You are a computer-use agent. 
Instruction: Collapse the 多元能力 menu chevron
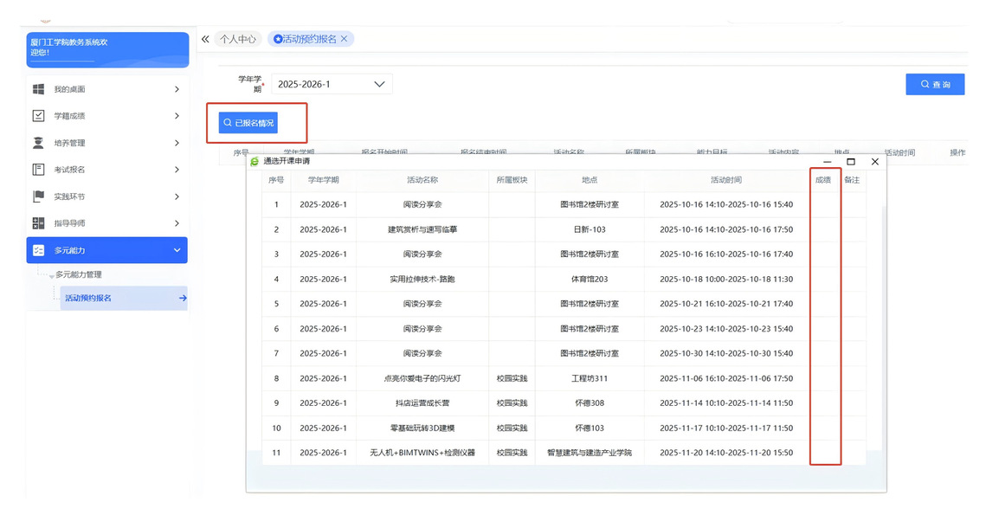tap(177, 250)
